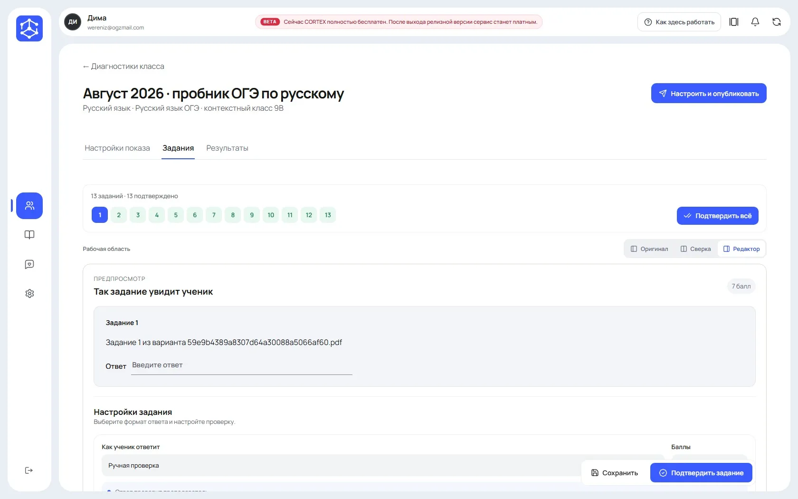Open 'Как здесь работать' help button
The width and height of the screenshot is (798, 499).
pos(679,22)
